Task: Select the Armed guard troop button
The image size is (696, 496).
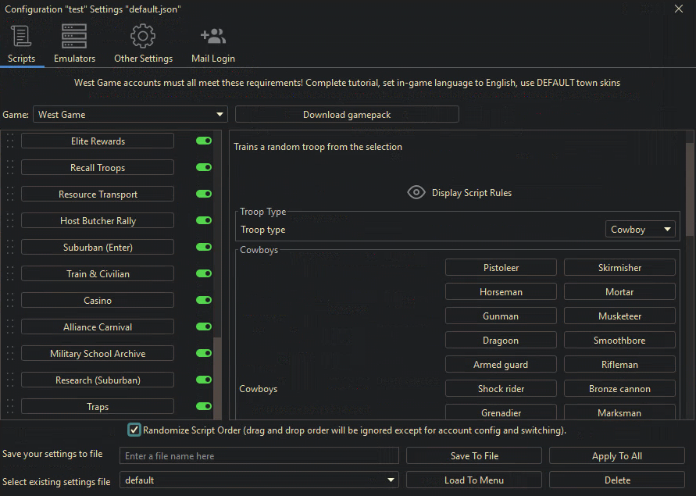Action: click(501, 365)
